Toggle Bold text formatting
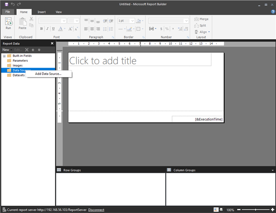276x213 pixels. click(x=41, y=29)
